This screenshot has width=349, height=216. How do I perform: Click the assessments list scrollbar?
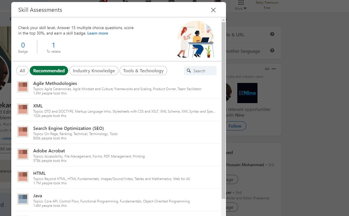coord(223,109)
